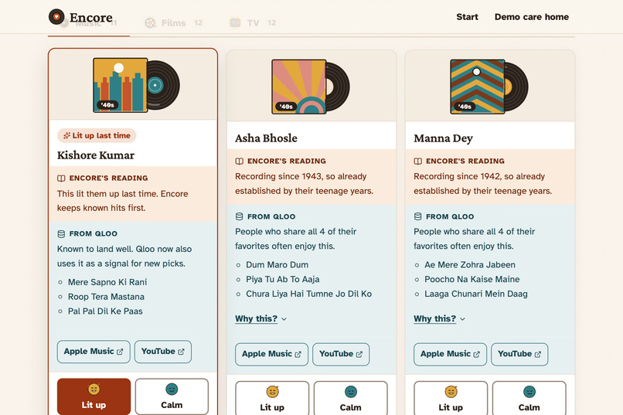Click song 'Dum Maro Dum'
This screenshot has height=415, width=623.
pos(277,265)
